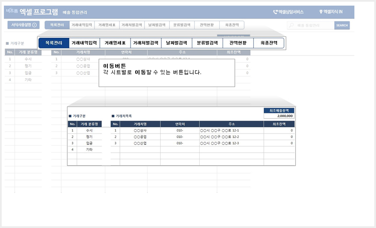Click the ○○상사 cell in the magnified table
This screenshot has width=376, height=228.
140,131
